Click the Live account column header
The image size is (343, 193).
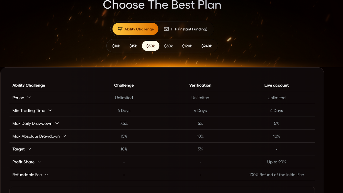(x=277, y=85)
